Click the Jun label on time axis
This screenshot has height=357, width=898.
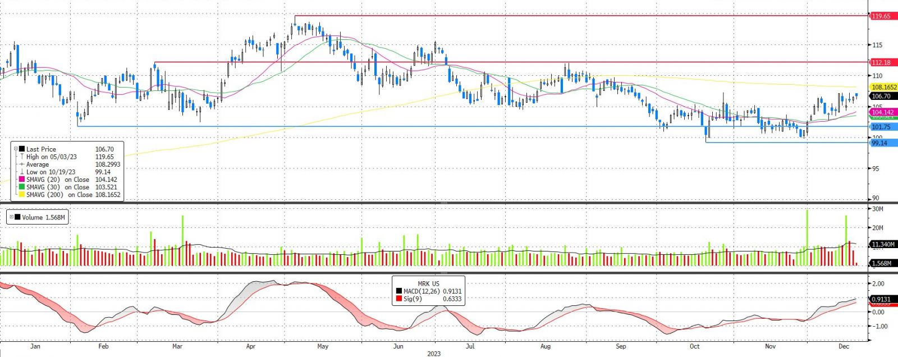click(x=398, y=346)
